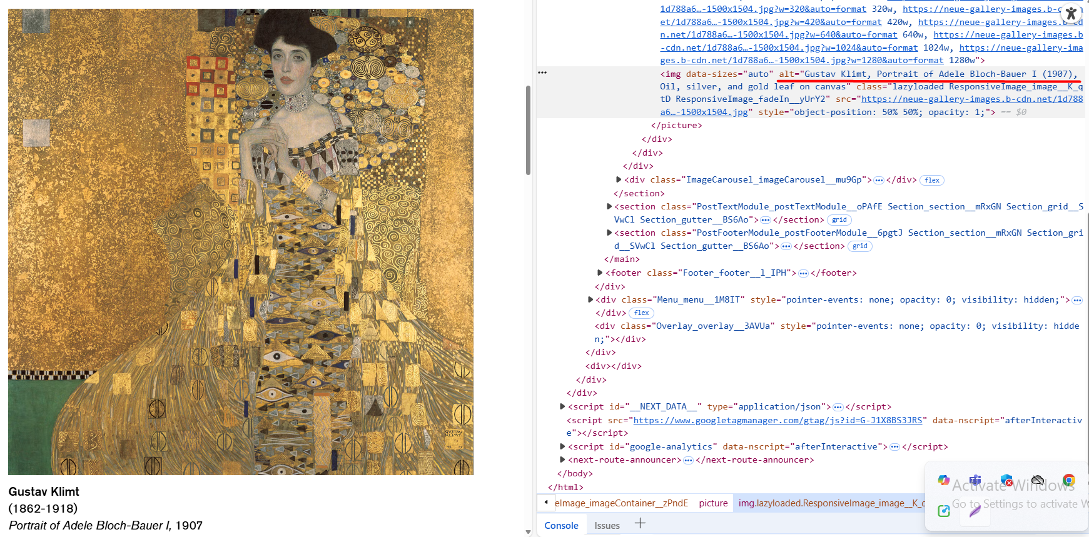Viewport: 1089px width, 537px height.
Task: Click 'Portrait of Adele Bloch-Bauer I, 1907' caption
Action: [106, 525]
